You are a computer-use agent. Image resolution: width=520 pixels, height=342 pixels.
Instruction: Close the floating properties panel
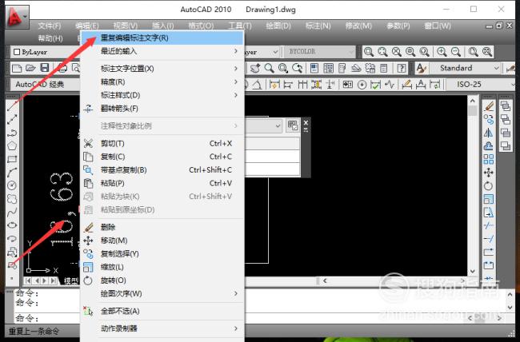306,123
